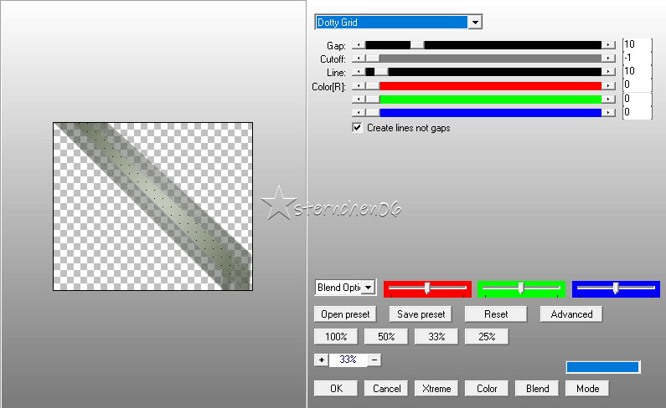Click the Gap value input field
666x408 pixels.
pos(637,44)
